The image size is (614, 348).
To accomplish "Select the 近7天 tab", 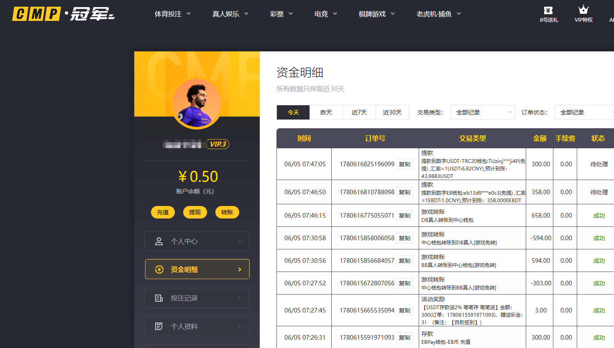I will pyautogui.click(x=359, y=112).
